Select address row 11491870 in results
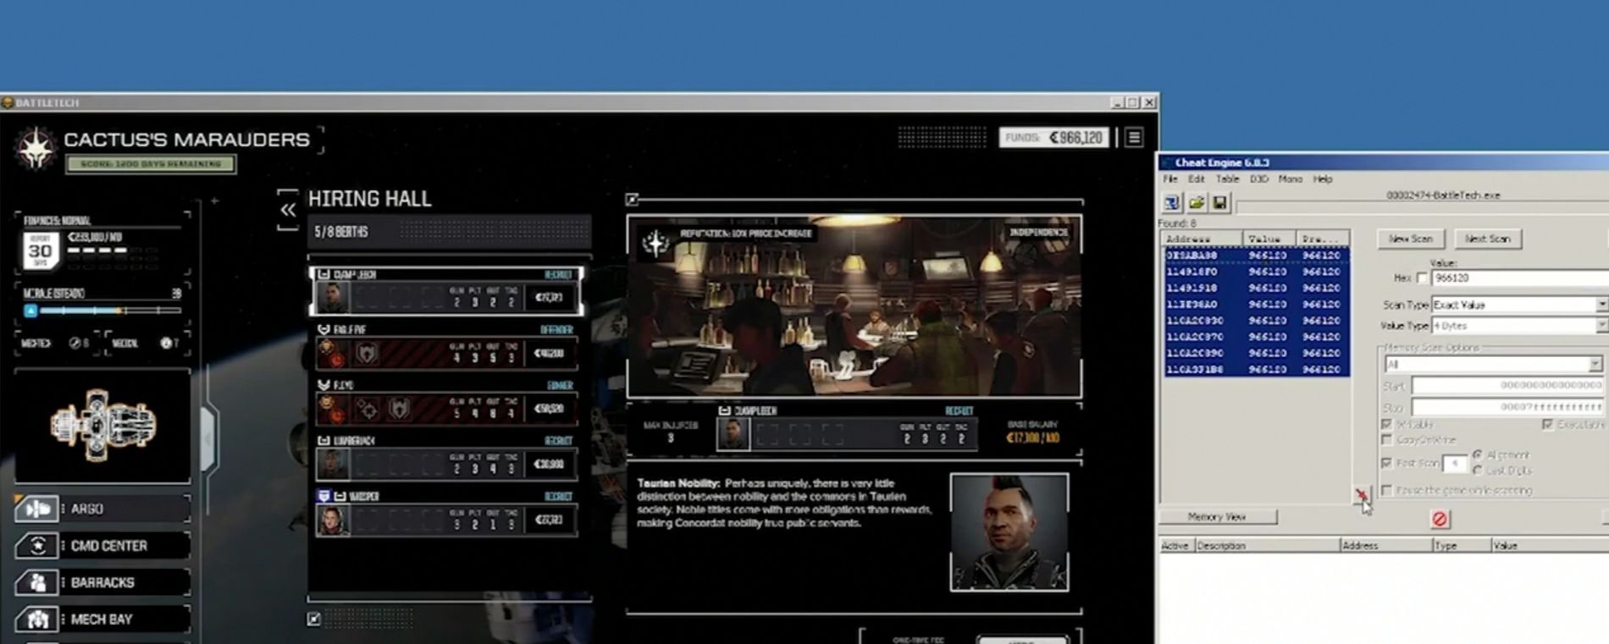Viewport: 1609px width, 644px height. [1257, 272]
